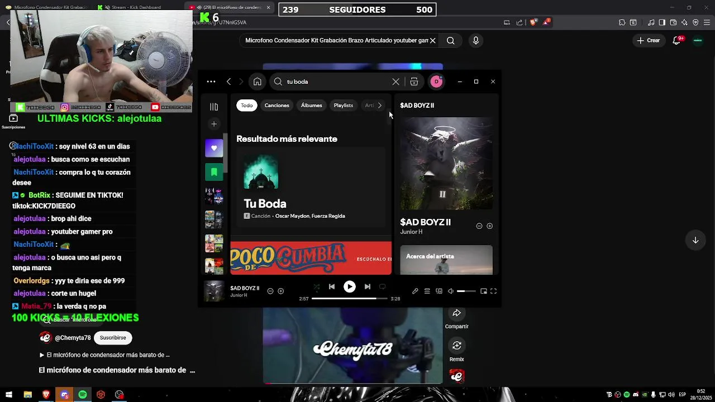Open Windows Start menu

pos(9,395)
